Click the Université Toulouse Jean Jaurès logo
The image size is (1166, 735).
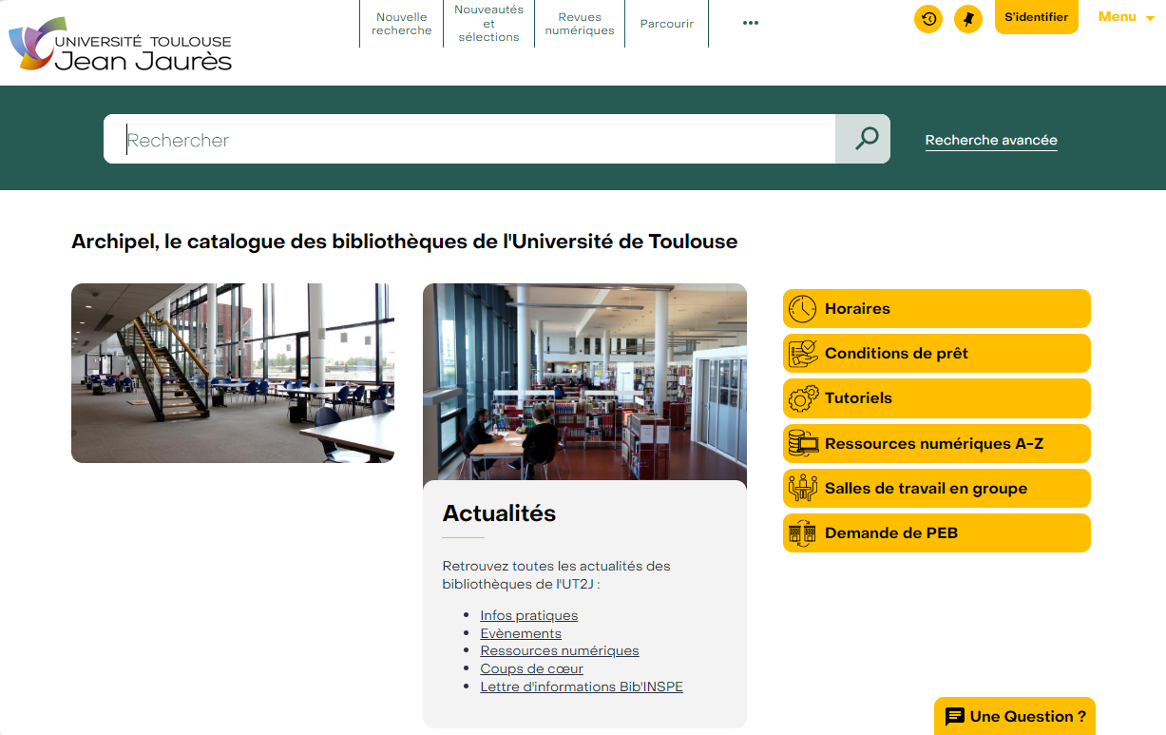[121, 44]
